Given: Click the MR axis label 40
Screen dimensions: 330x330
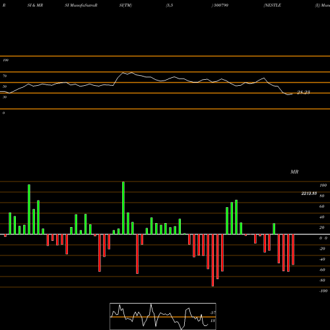Looking at the screenshot, I should click(x=322, y=217).
